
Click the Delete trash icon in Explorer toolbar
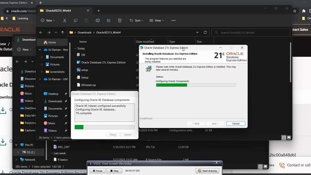tap(120, 20)
